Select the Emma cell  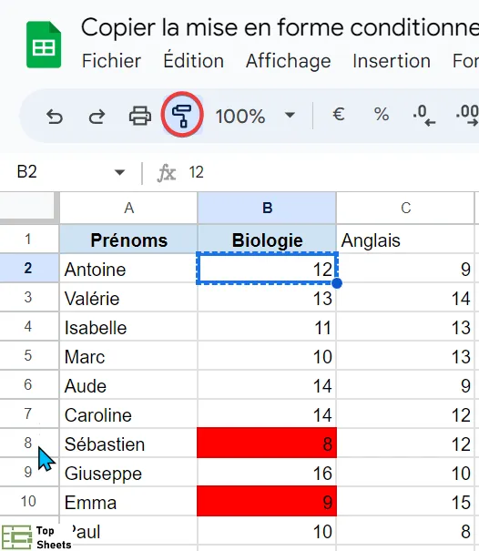pos(128,502)
